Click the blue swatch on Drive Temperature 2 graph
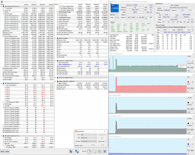Screen dimensions: 195x155 [x=188, y=144]
